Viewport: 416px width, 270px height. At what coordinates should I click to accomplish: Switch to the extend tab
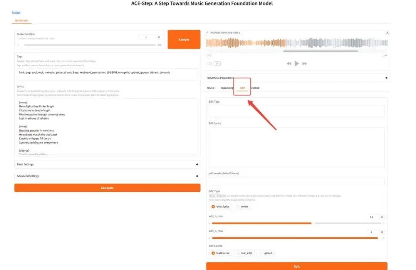click(x=255, y=88)
